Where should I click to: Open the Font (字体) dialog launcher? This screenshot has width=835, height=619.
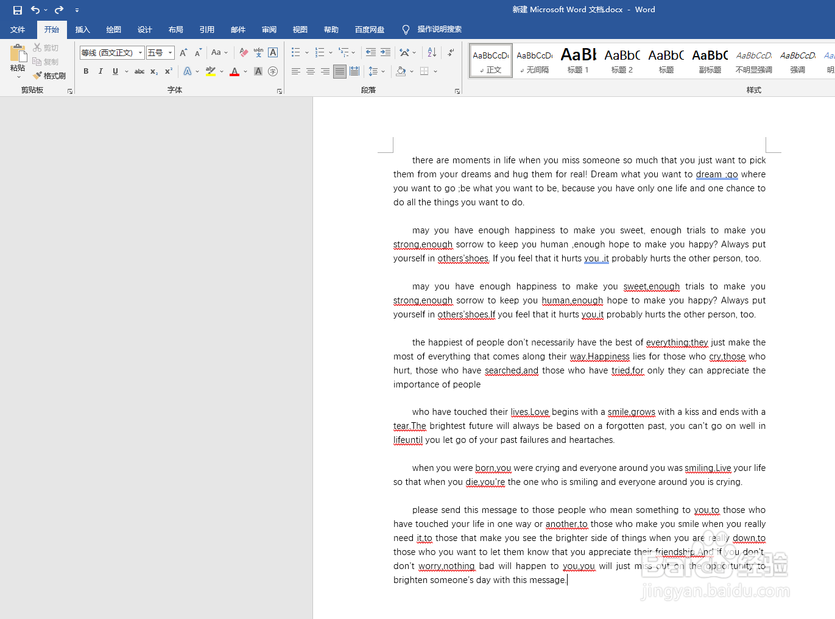[x=280, y=91]
